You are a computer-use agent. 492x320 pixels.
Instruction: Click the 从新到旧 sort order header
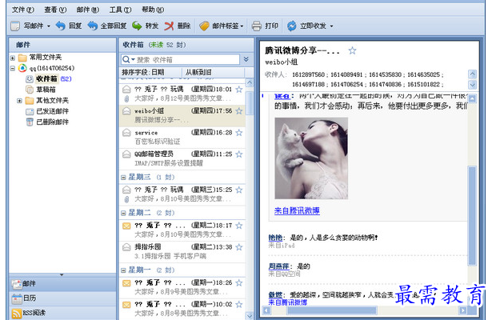tap(198, 73)
